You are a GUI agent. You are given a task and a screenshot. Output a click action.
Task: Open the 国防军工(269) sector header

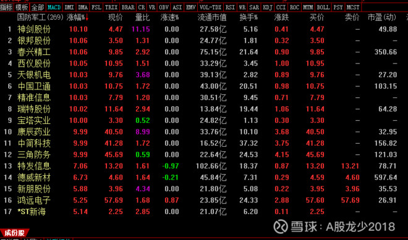[x=40, y=17]
